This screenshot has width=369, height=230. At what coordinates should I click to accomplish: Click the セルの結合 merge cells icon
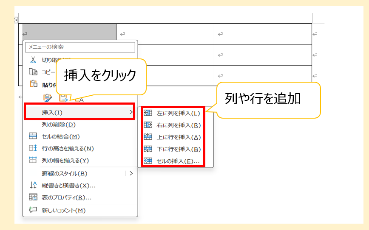pos(33,136)
